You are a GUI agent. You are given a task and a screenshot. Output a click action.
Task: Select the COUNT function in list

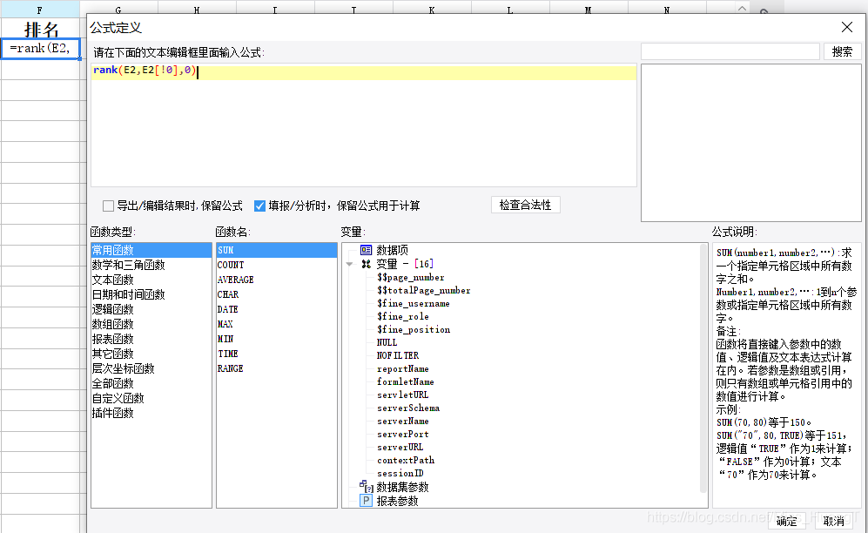231,265
